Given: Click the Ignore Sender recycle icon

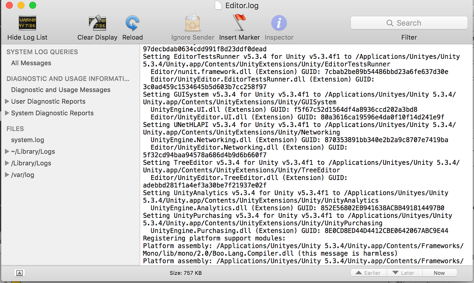Looking at the screenshot, I should [193, 23].
